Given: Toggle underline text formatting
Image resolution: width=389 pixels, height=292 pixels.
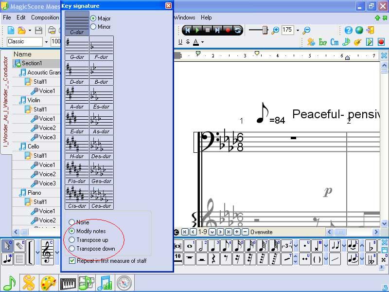Looking at the screenshot, I should 180,42.
